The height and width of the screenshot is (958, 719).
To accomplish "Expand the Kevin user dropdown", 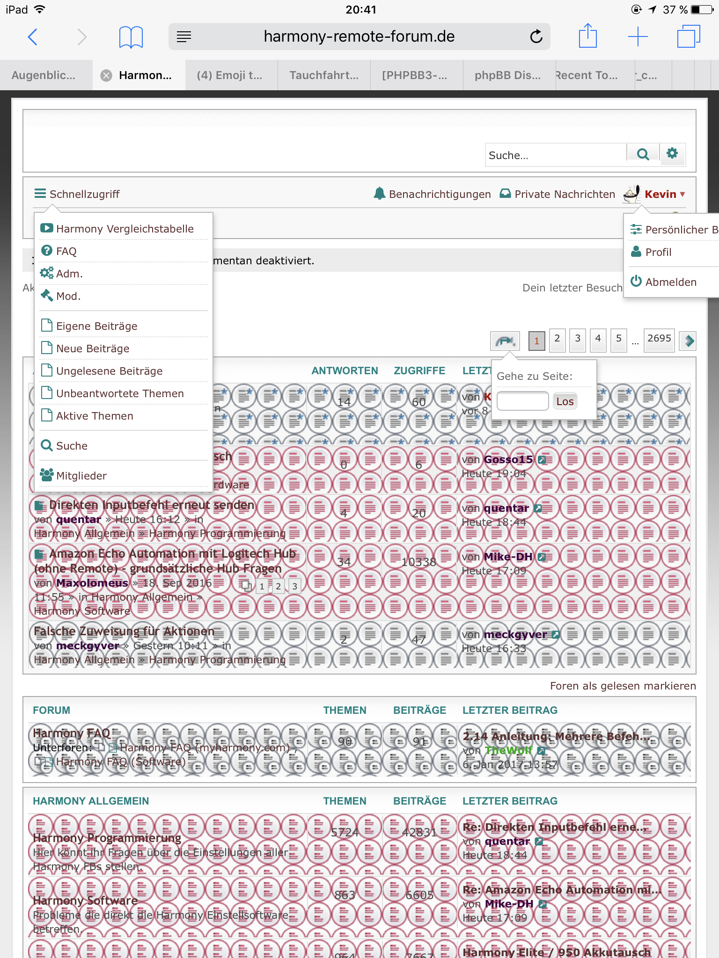I will 660,194.
